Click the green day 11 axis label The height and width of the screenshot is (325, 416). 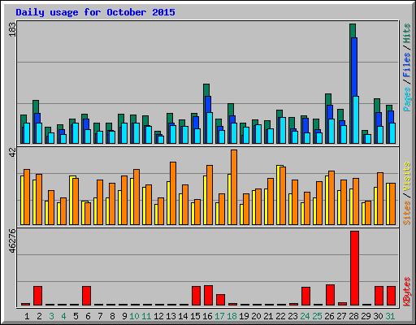click(146, 316)
